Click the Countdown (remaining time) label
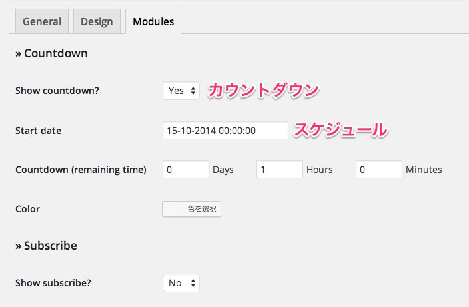 point(81,170)
